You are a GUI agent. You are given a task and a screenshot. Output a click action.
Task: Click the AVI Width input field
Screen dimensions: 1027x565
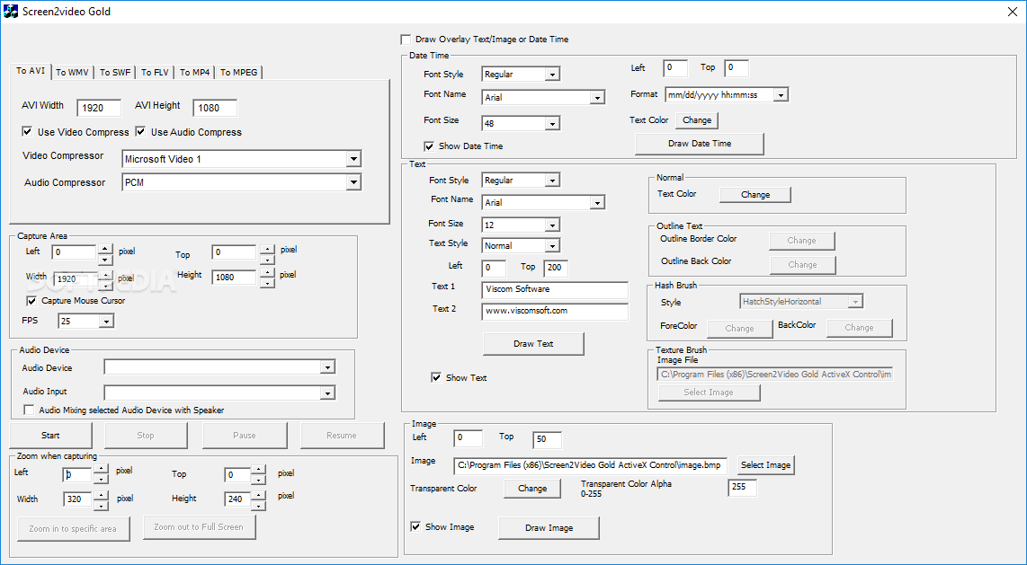pos(99,108)
